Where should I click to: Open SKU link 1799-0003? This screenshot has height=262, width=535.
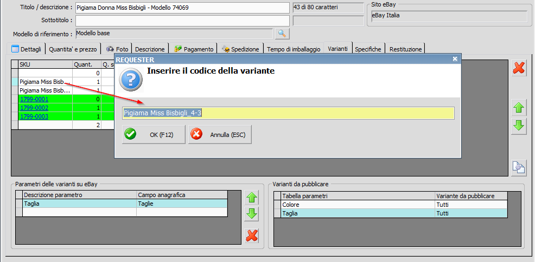pos(34,116)
